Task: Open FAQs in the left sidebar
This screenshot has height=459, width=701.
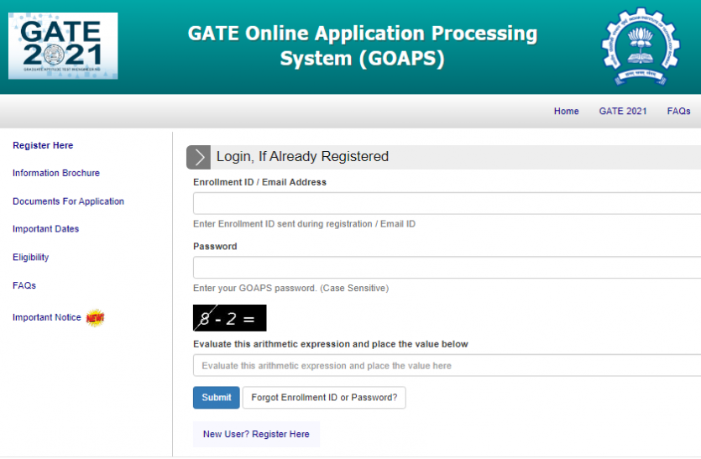Action: (24, 285)
